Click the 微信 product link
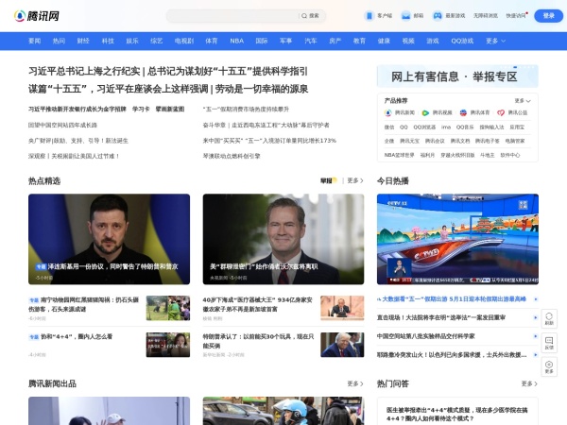567x425 pixels. [389, 127]
